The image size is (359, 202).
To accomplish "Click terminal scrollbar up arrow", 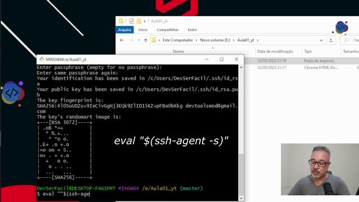I will point(241,67).
